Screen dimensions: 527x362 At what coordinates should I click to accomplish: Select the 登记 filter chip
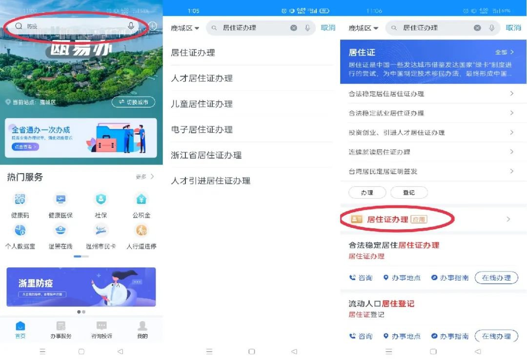coord(409,193)
